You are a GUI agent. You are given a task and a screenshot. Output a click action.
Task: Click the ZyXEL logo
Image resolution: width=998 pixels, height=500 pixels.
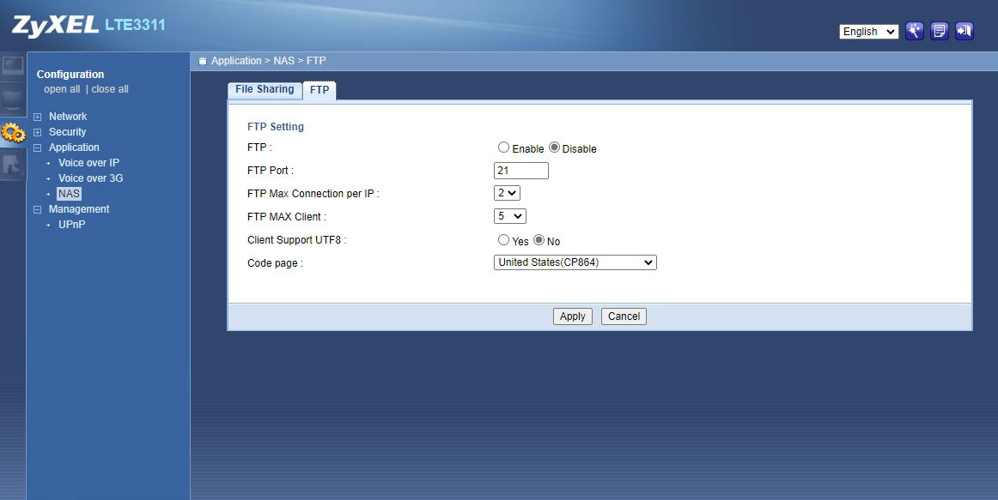(55, 26)
